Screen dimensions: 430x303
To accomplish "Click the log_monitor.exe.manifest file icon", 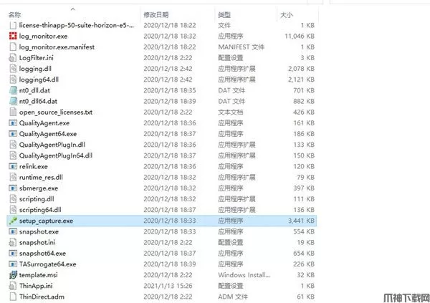I will (13, 47).
